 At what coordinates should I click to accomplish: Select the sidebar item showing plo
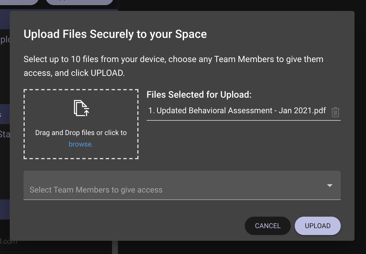(5, 40)
